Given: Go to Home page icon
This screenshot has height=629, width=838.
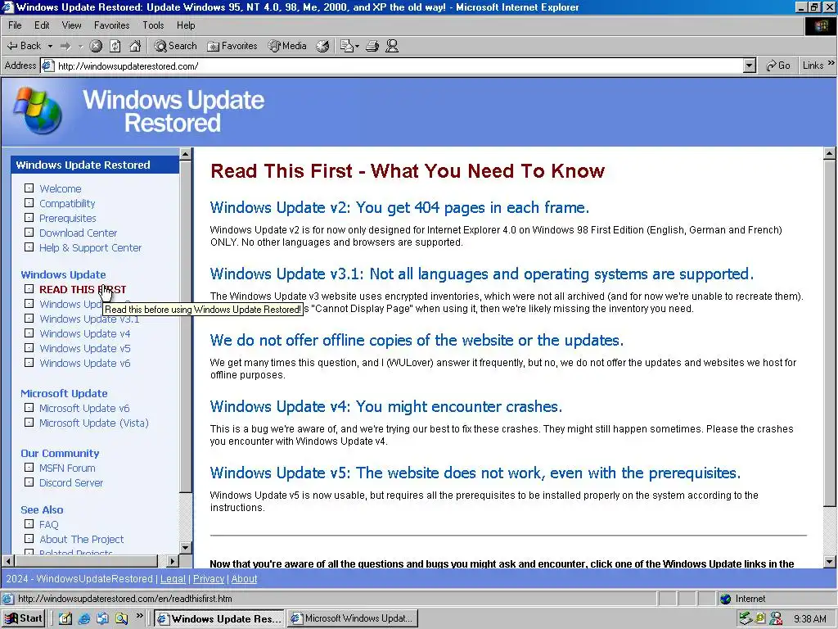Looking at the screenshot, I should click(135, 47).
